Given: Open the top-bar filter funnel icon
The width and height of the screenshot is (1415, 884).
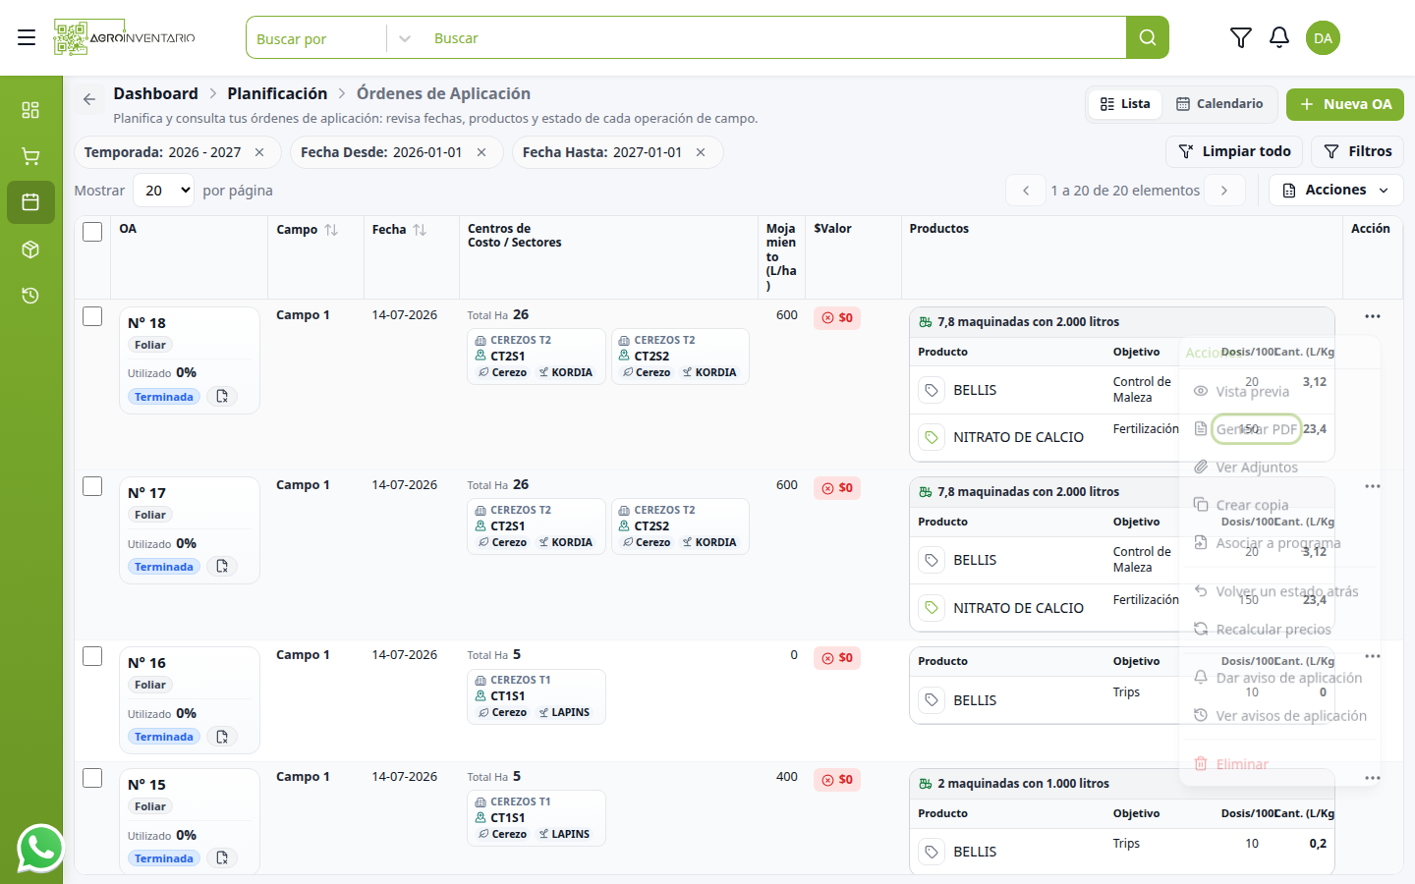Looking at the screenshot, I should [x=1240, y=37].
